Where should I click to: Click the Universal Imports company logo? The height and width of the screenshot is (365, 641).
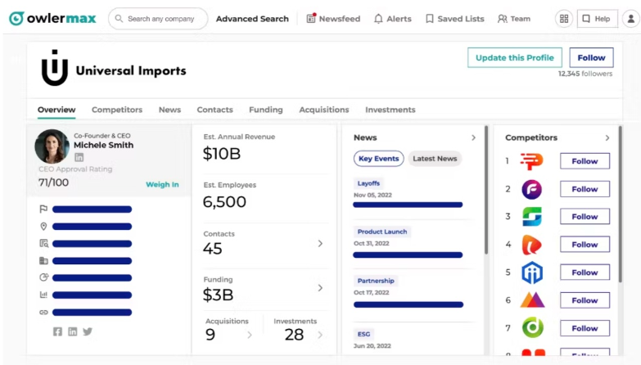click(54, 68)
